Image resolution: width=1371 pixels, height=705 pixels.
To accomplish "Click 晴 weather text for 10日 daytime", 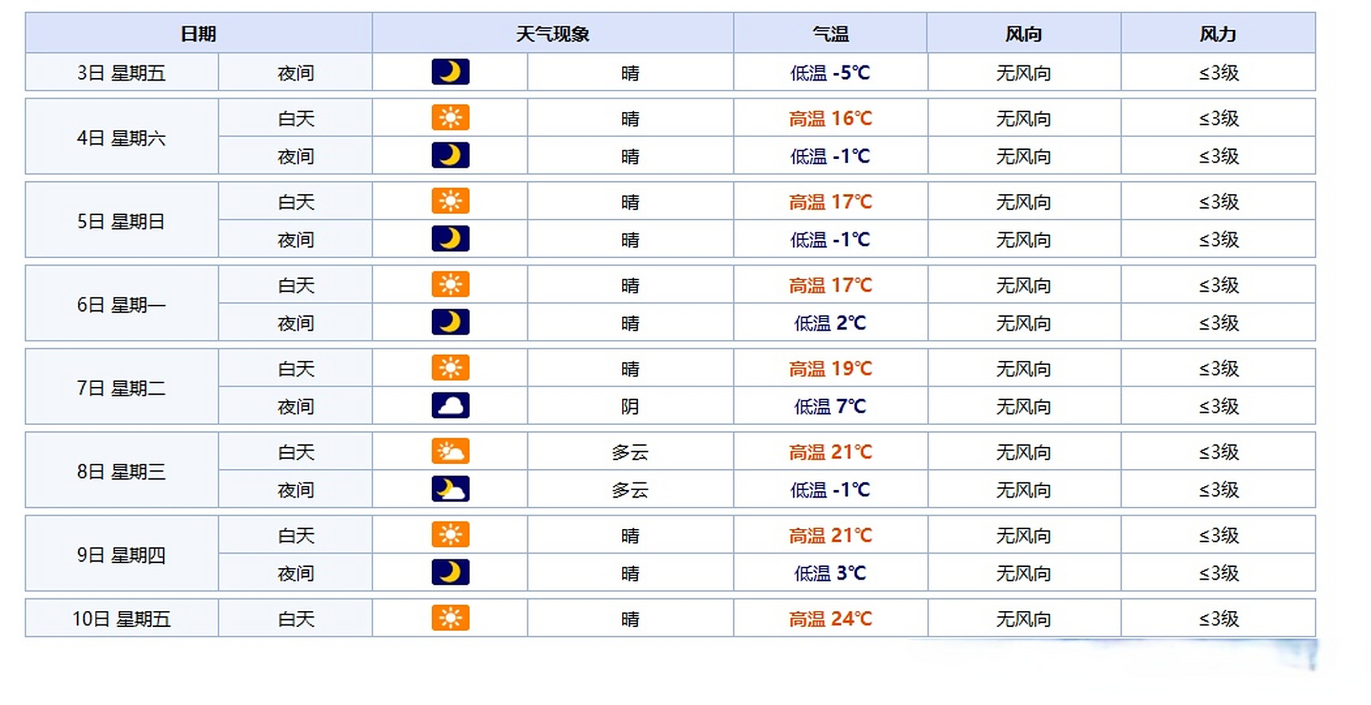I will pyautogui.click(x=630, y=619).
